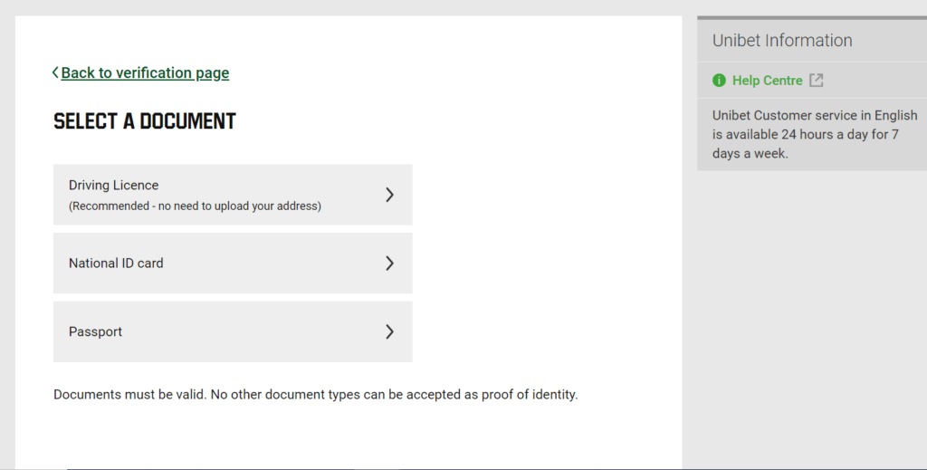Click the customer service availability text
927x470 pixels.
tap(814, 134)
